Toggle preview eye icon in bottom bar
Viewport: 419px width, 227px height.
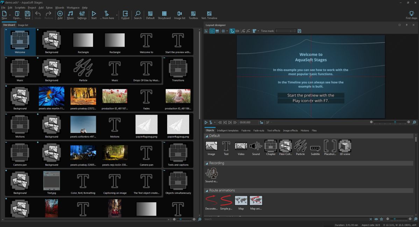click(376, 219)
